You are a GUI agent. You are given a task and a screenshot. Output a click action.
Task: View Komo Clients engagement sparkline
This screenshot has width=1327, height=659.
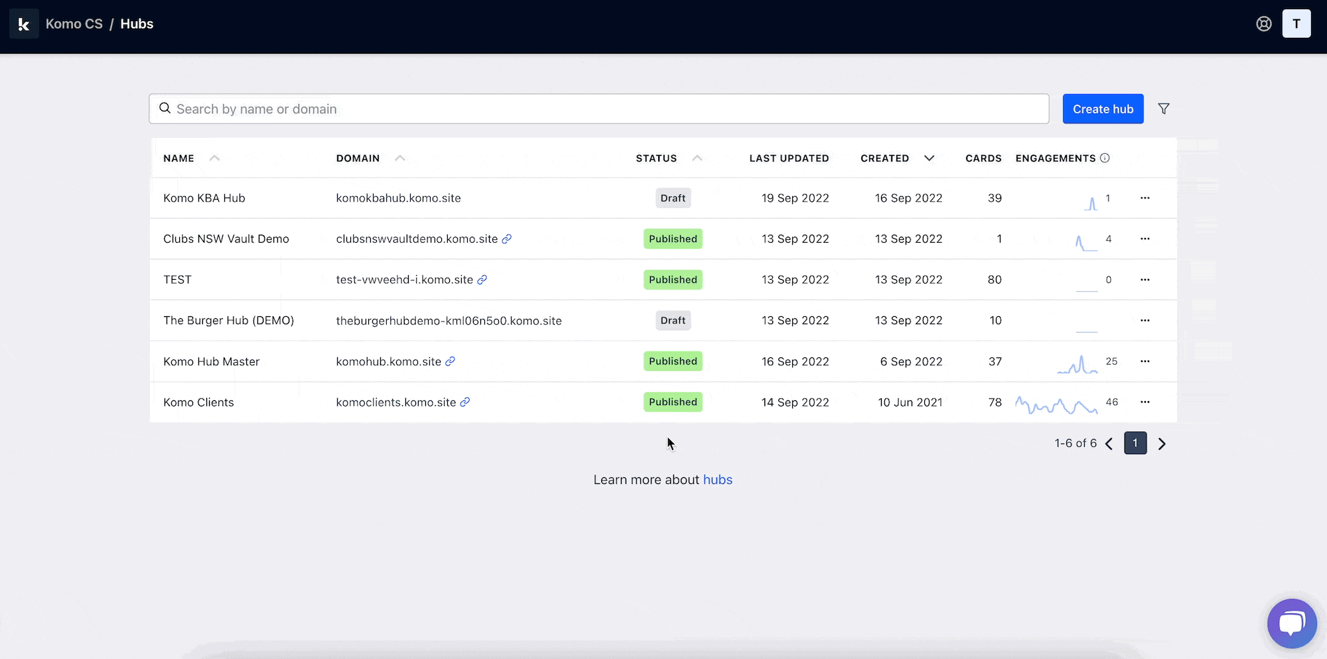point(1056,404)
